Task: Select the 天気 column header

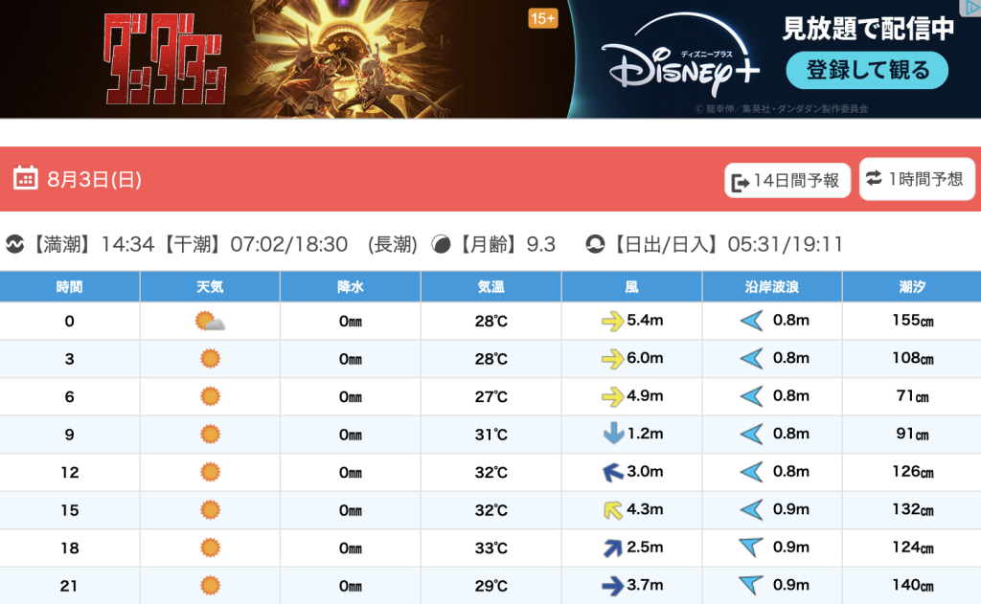Action: [210, 286]
